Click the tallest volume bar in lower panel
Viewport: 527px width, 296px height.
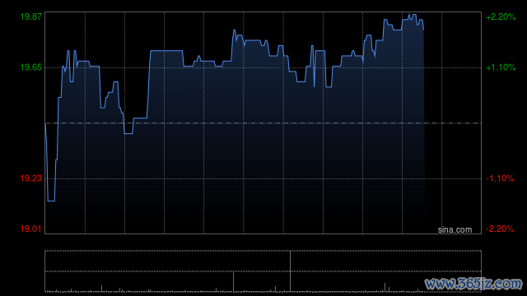(x=290, y=271)
